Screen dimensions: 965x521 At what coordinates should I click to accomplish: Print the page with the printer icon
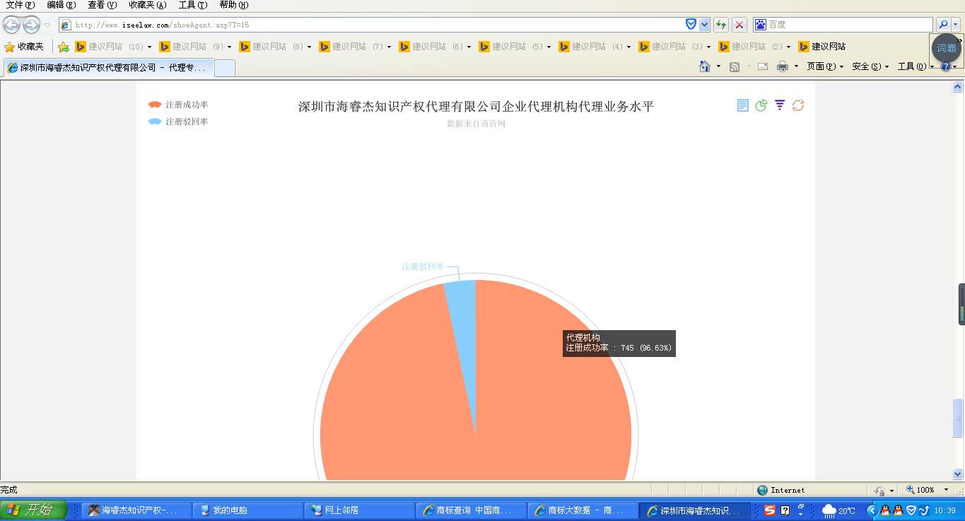782,66
